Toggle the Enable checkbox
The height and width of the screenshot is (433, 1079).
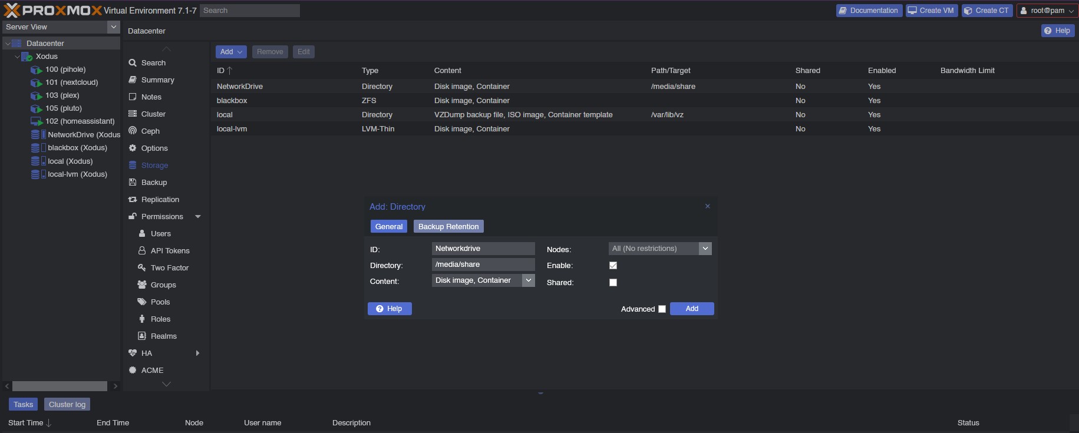[x=613, y=265]
